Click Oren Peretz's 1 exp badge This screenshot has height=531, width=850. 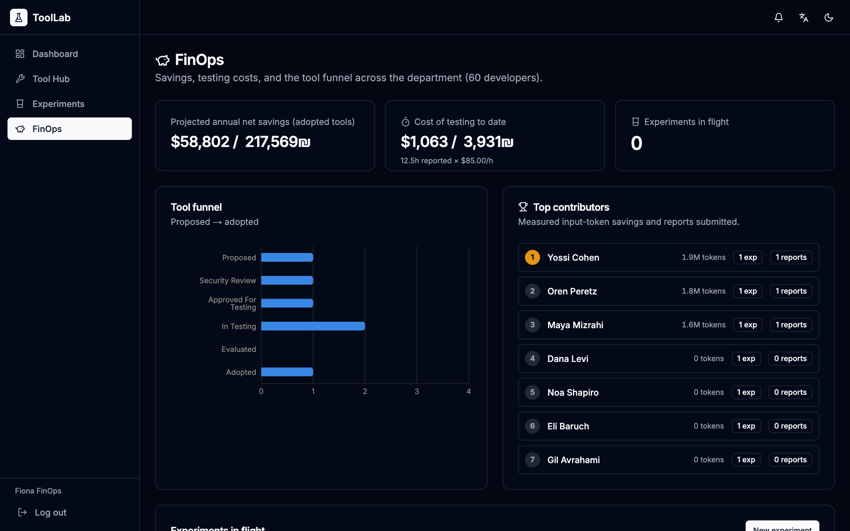pos(747,291)
